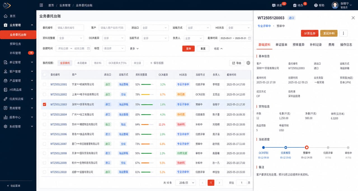Click the 业务管理 sidebar icon

tap(6, 25)
